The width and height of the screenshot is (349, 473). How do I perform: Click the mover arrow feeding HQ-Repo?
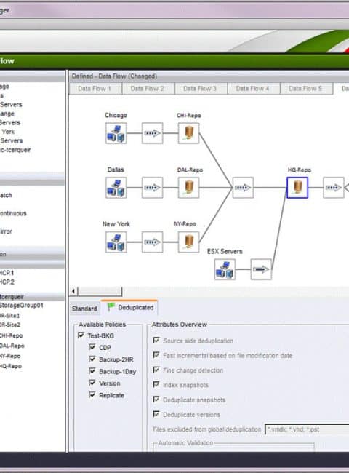point(243,188)
